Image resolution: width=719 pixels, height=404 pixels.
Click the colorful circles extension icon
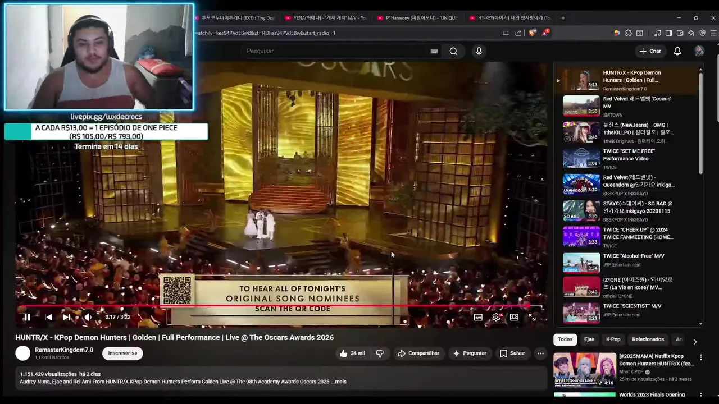(617, 33)
